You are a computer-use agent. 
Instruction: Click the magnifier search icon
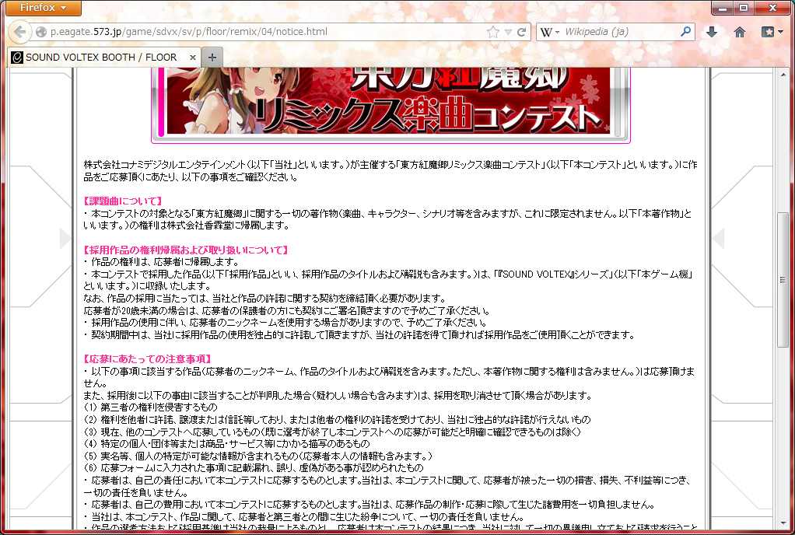(685, 33)
